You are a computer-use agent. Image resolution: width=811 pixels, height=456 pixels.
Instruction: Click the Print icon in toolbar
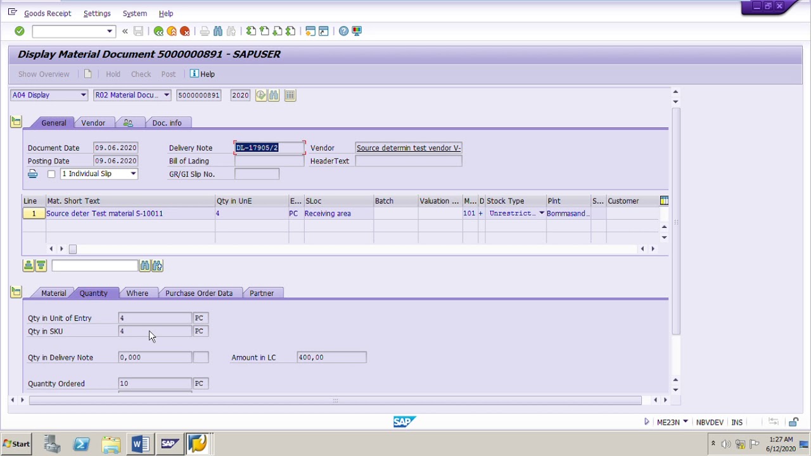(205, 31)
